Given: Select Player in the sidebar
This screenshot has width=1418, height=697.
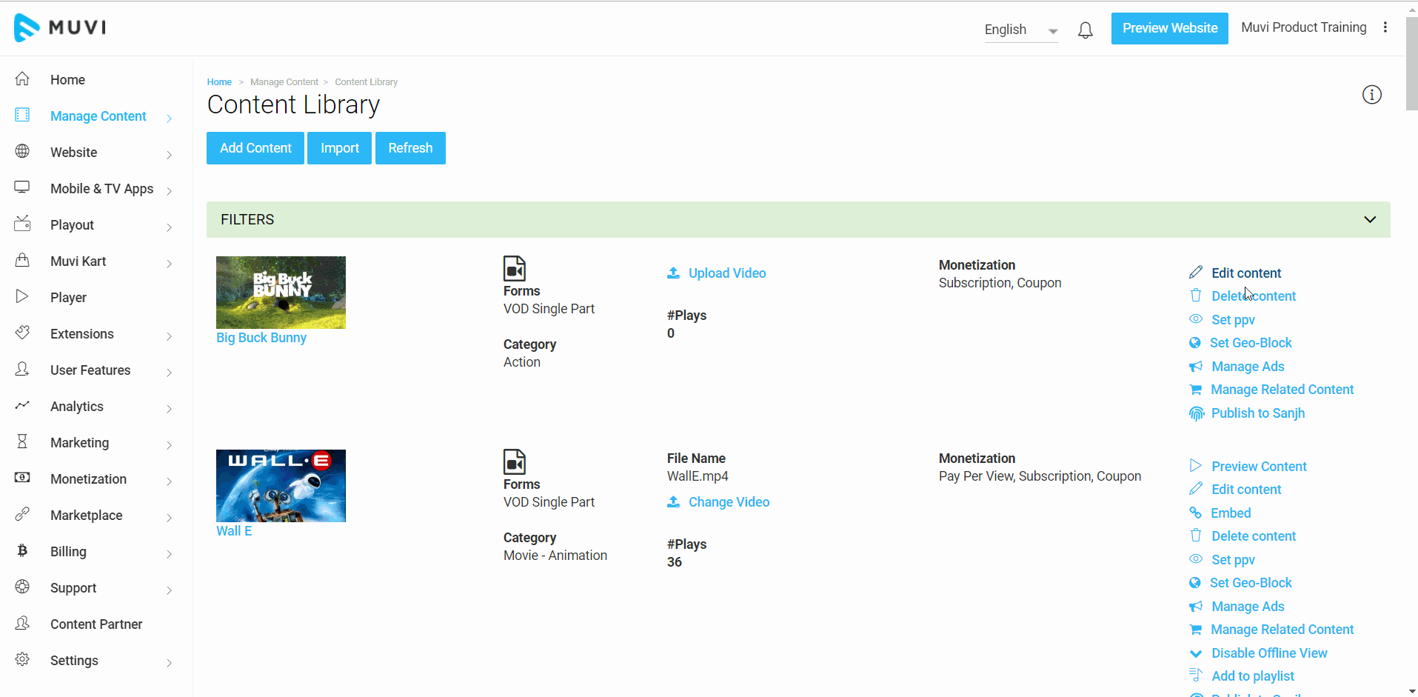Looking at the screenshot, I should (68, 298).
